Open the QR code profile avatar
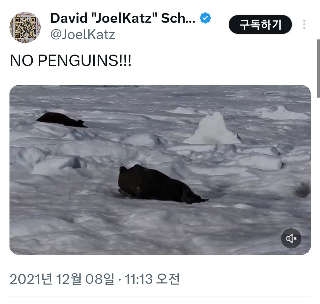Viewport: 320px width, 304px height. [x=25, y=27]
